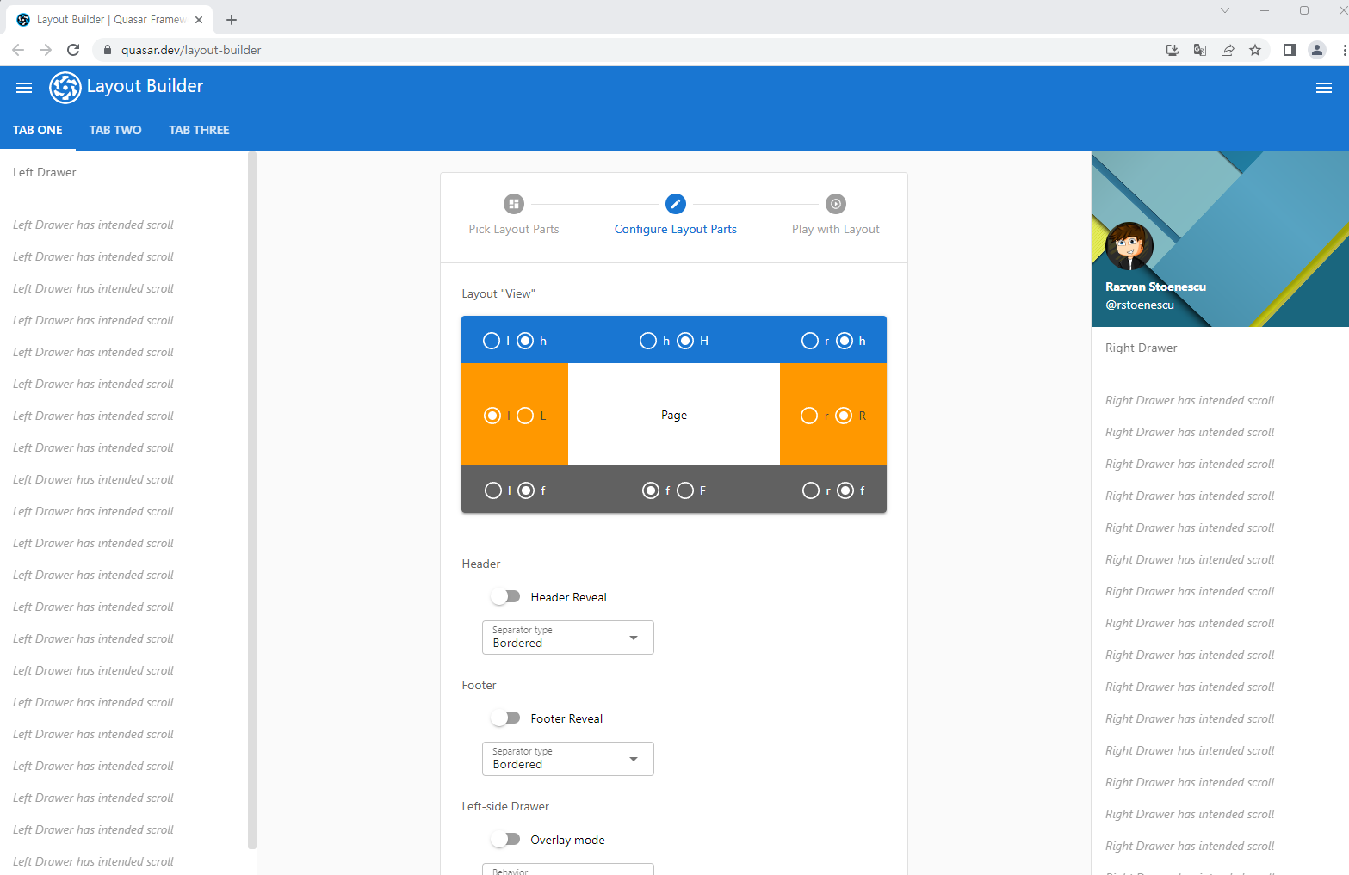Screen dimensions: 1349x875
Task: Click the share page icon in address bar
Action: [1228, 50]
